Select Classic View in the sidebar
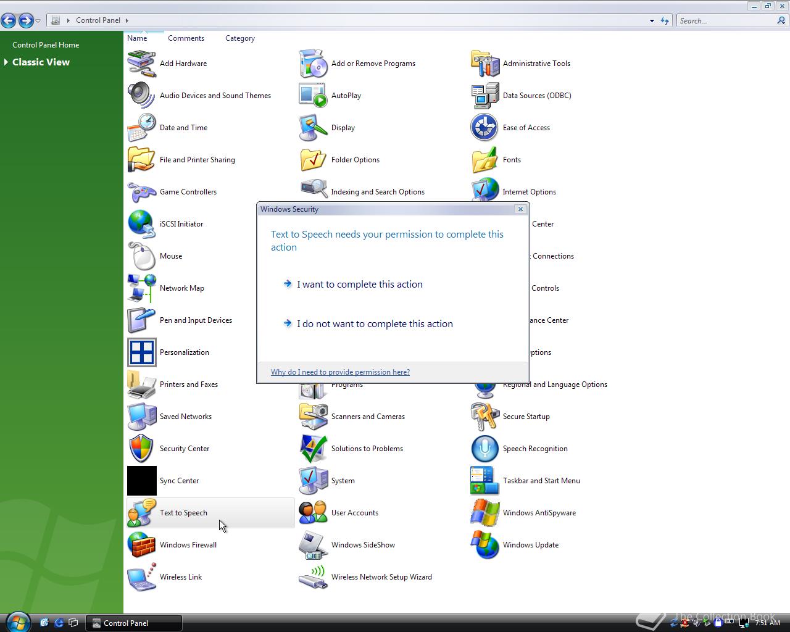 click(x=41, y=62)
